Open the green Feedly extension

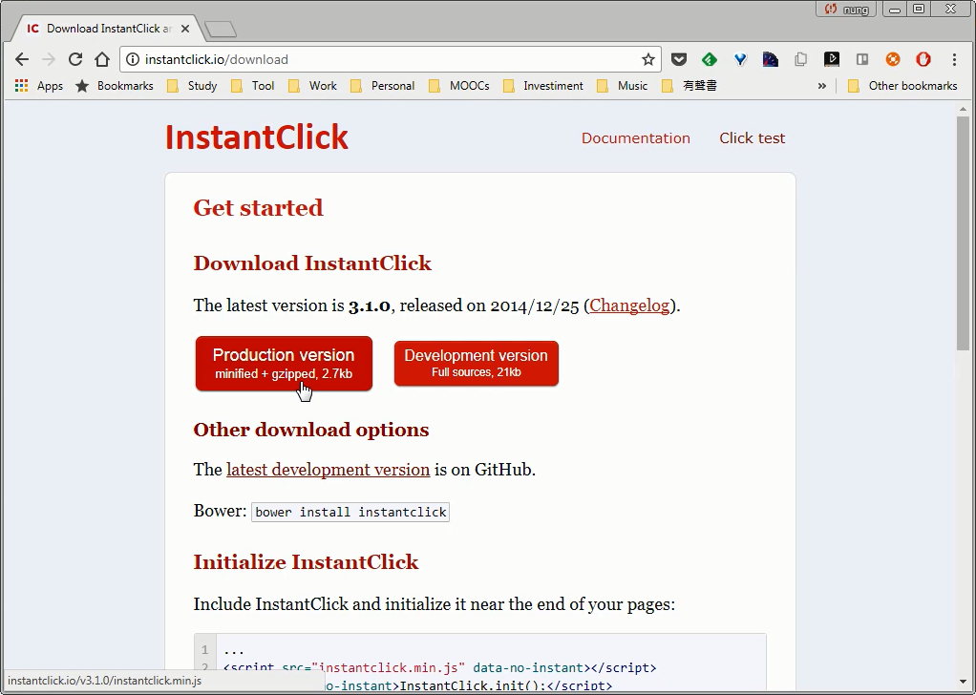click(x=709, y=59)
